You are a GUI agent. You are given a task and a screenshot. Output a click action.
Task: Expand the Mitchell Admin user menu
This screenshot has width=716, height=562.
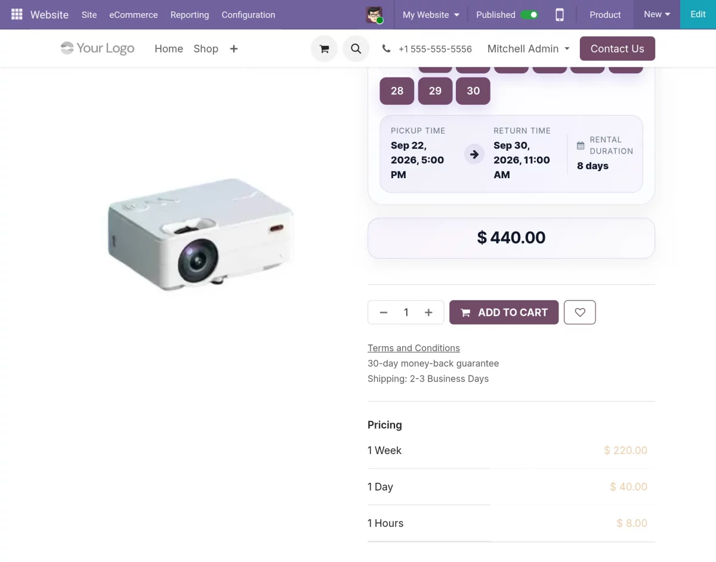pyautogui.click(x=528, y=49)
